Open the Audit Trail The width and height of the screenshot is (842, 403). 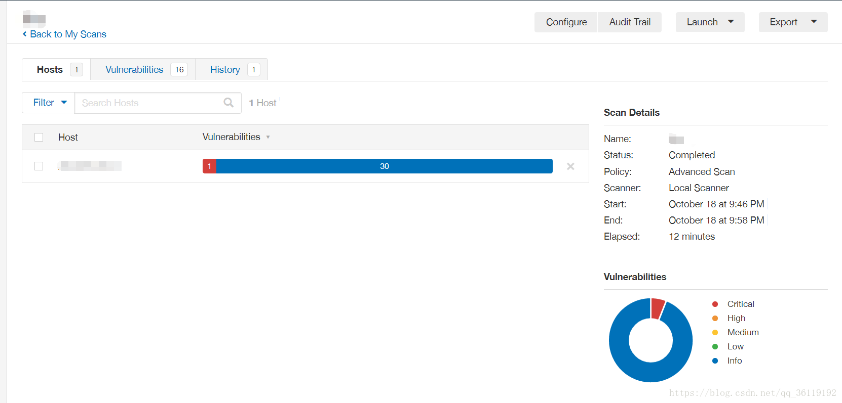[630, 22]
